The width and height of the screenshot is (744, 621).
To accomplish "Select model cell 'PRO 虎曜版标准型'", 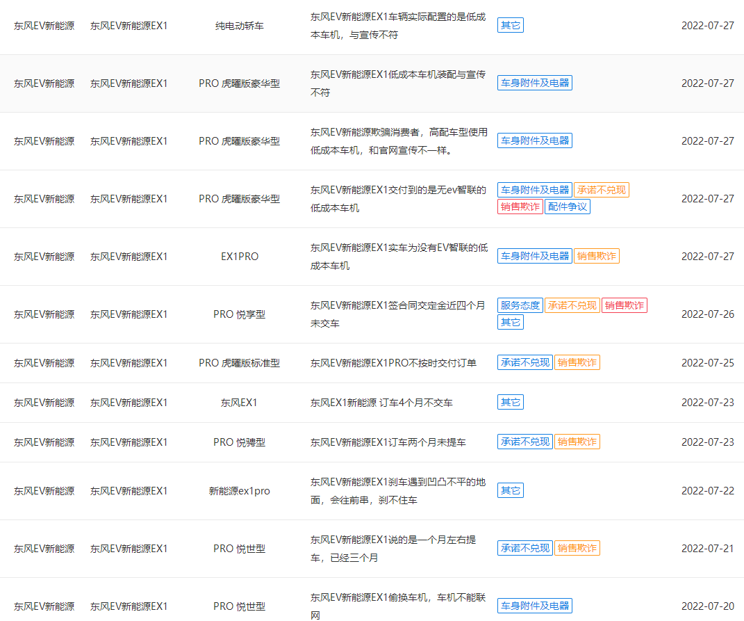I will click(x=240, y=363).
